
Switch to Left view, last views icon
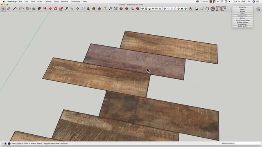pyautogui.click(x=160, y=9)
